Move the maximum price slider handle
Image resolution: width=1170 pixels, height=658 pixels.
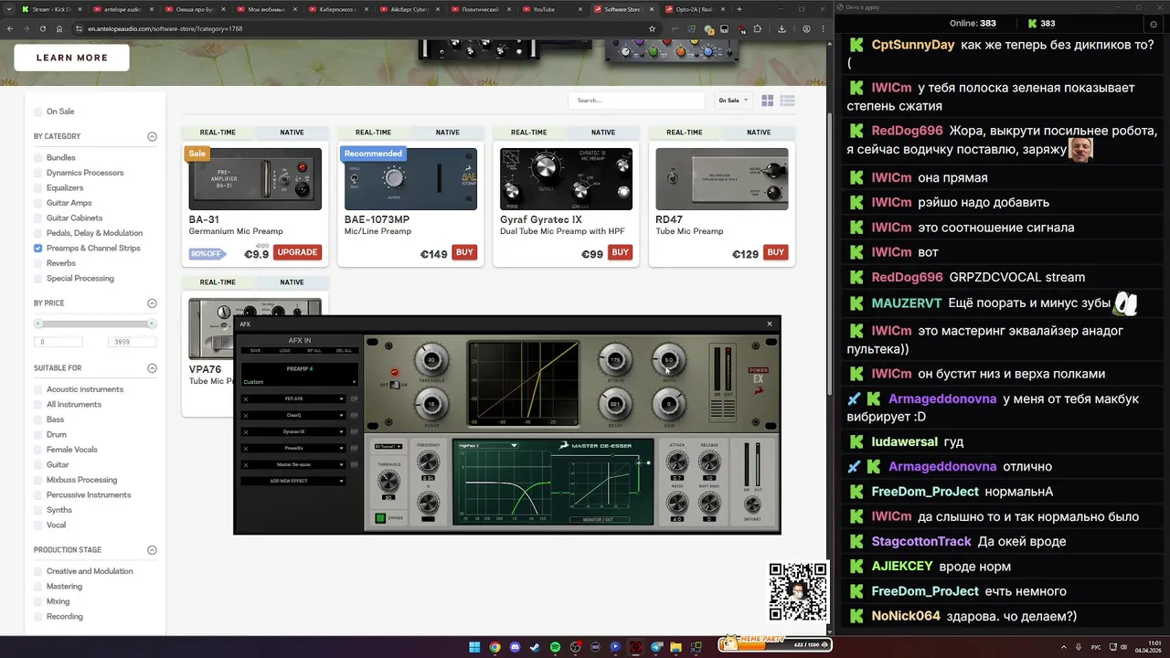(152, 324)
